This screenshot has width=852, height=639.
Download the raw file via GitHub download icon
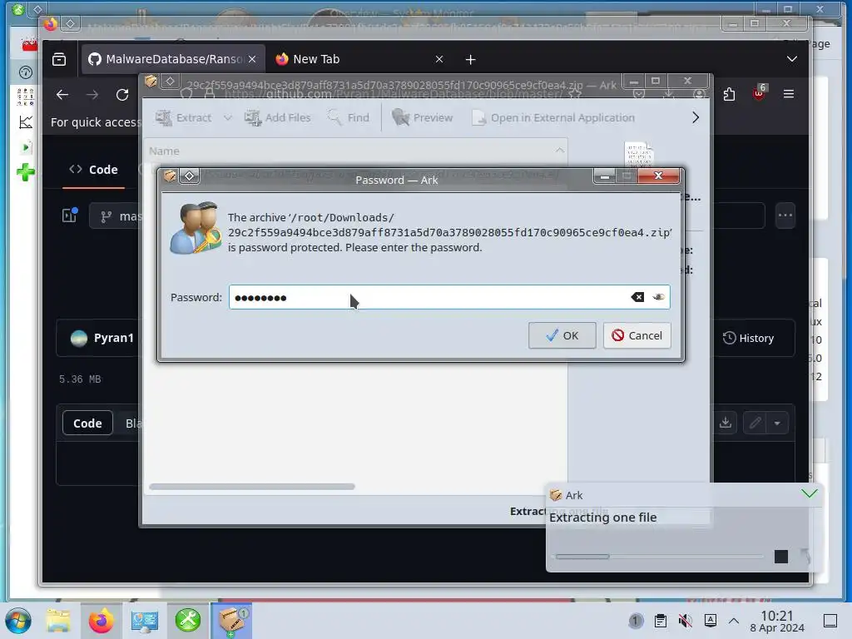point(726,422)
